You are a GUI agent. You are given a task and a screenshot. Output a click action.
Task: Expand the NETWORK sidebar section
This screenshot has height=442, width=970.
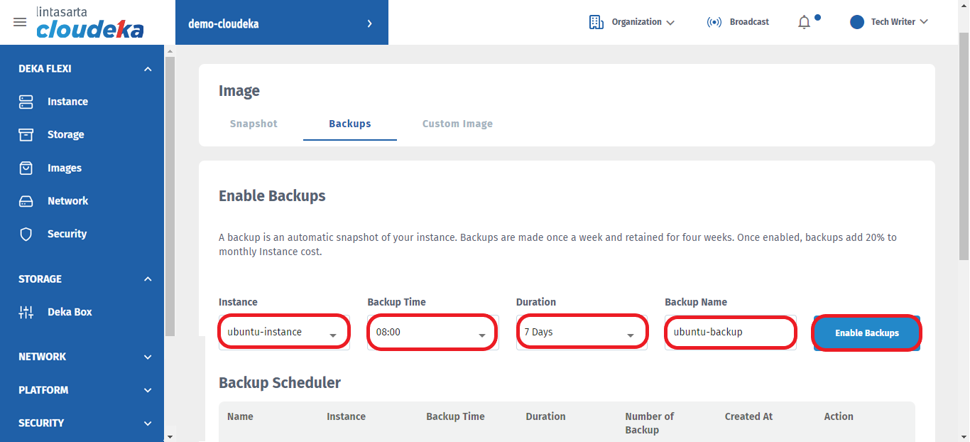148,357
